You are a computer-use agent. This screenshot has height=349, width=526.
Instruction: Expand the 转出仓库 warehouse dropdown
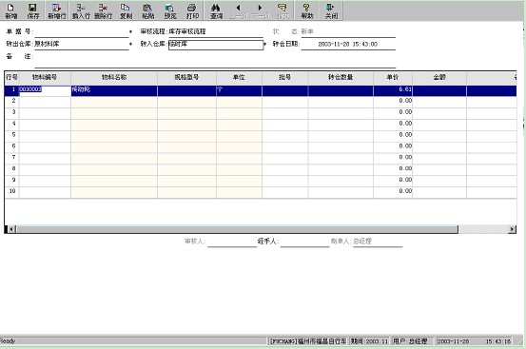[x=130, y=44]
